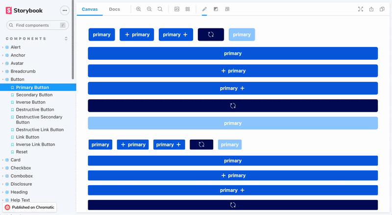This screenshot has width=392, height=215.
Task: Select the Canvas tab
Action: (90, 9)
